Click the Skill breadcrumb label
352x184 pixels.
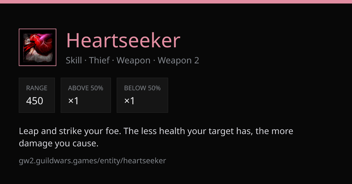point(74,60)
